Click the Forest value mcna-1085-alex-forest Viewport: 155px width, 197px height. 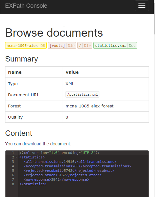click(89, 106)
